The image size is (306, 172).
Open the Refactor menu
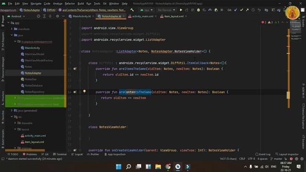pyautogui.click(x=70, y=3)
